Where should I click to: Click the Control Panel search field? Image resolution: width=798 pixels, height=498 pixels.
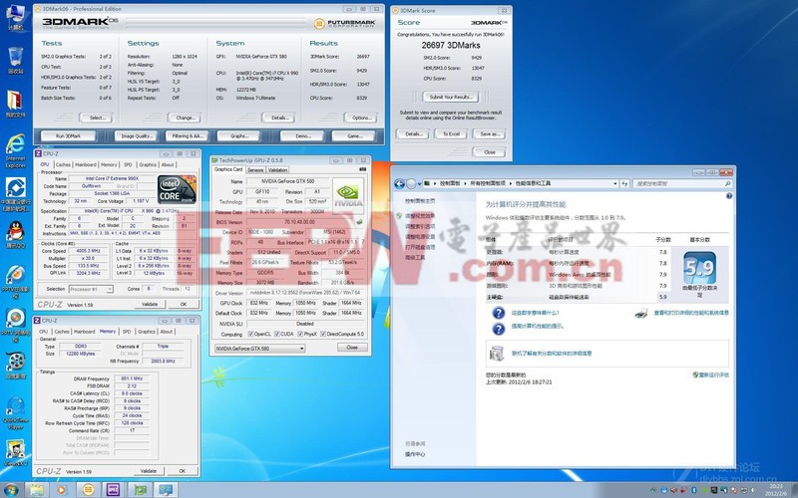(x=680, y=183)
